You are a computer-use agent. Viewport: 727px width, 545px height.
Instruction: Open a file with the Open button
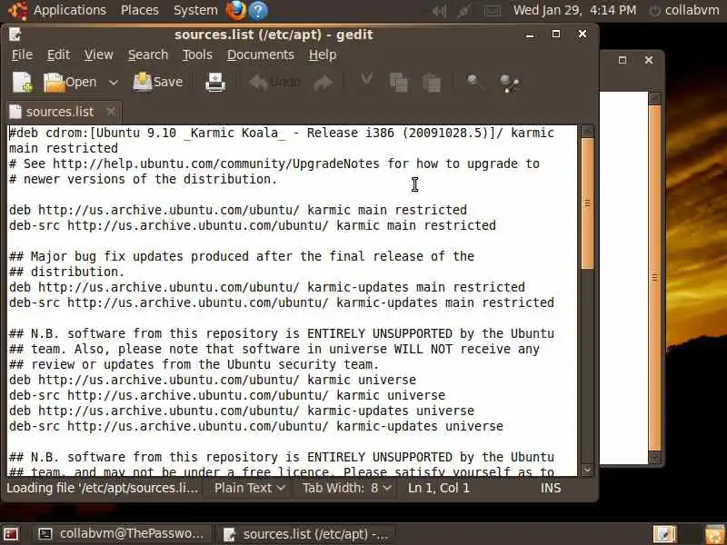pos(70,83)
